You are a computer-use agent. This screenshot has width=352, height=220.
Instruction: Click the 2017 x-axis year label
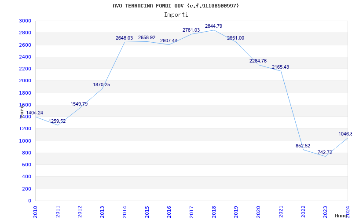[x=191, y=212]
